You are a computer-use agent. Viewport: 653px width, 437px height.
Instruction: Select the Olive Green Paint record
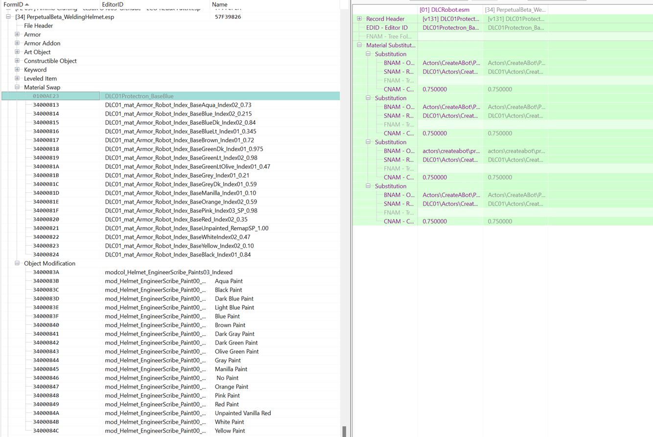click(170, 351)
